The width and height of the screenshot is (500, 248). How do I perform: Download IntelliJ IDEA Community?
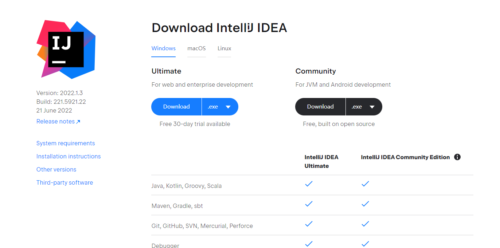[x=320, y=107]
